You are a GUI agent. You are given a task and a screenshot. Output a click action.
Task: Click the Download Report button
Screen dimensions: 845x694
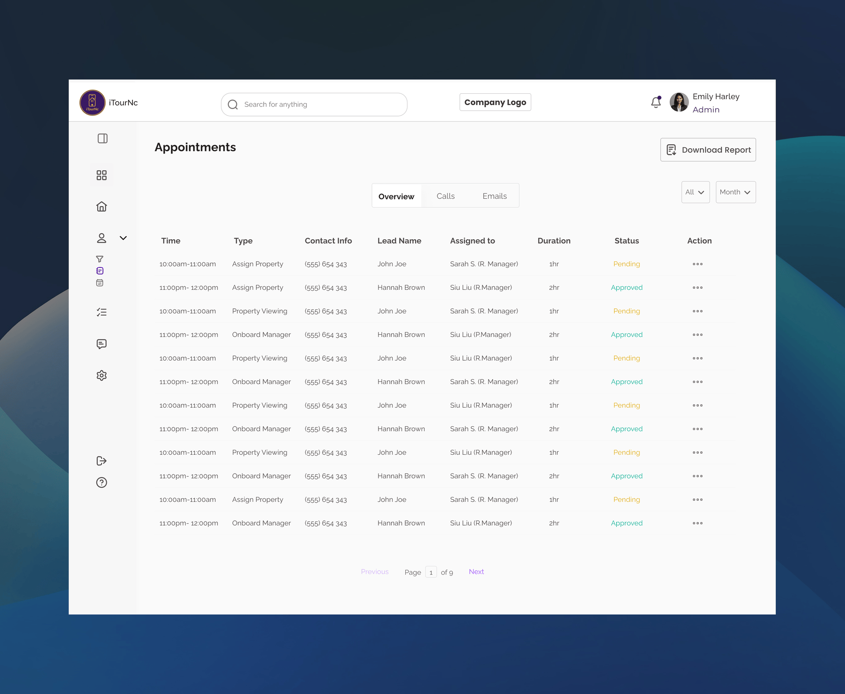click(708, 150)
